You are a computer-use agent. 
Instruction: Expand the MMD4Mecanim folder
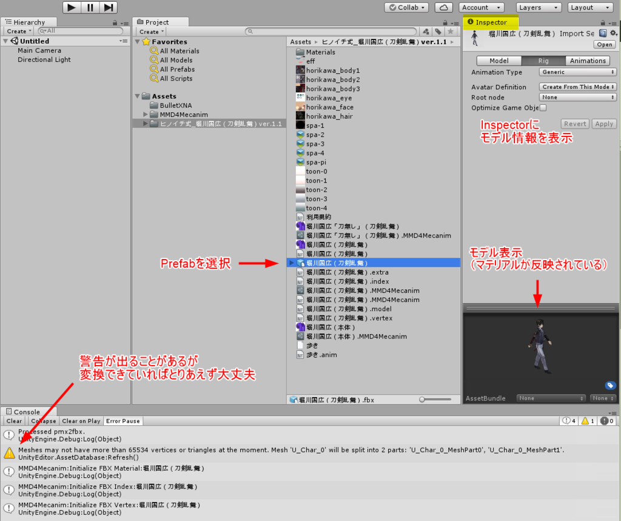pos(146,115)
